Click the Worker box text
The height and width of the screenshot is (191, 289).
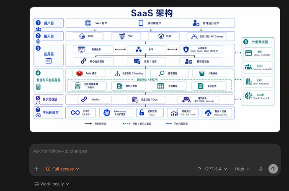(x=95, y=99)
